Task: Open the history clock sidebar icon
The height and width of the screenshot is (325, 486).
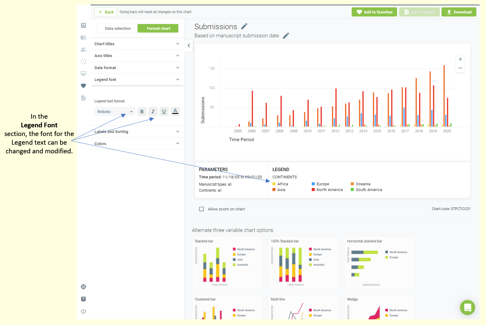Action: tap(83, 62)
